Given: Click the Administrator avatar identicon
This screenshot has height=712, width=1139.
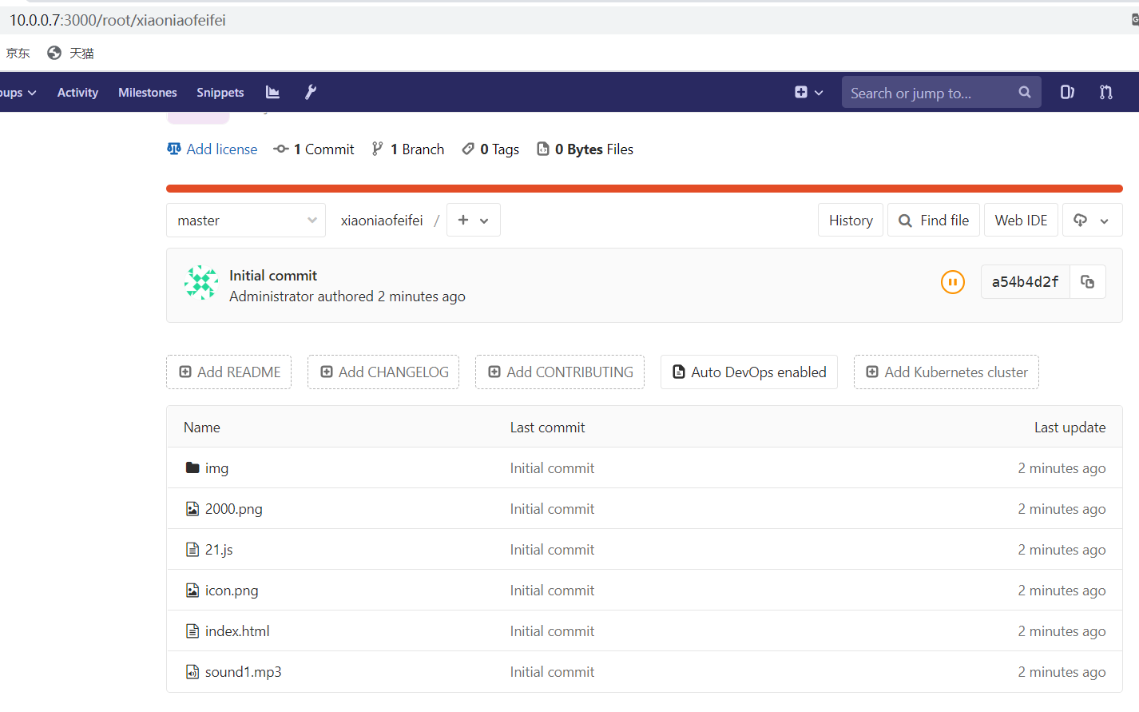Looking at the screenshot, I should [201, 283].
